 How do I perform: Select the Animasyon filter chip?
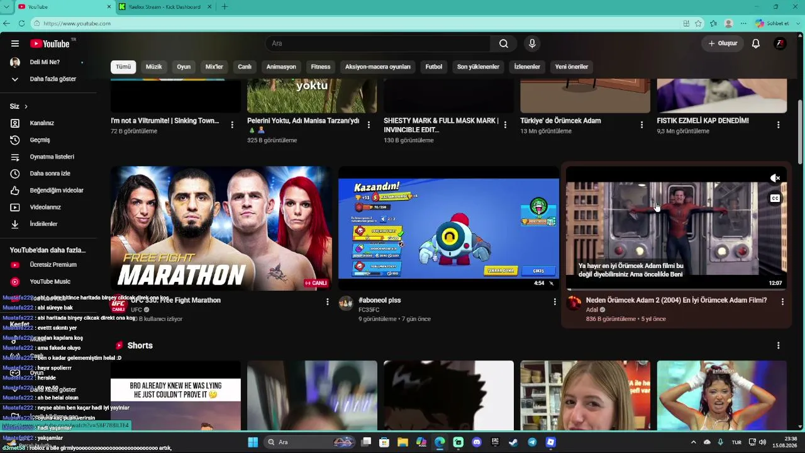[281, 67]
